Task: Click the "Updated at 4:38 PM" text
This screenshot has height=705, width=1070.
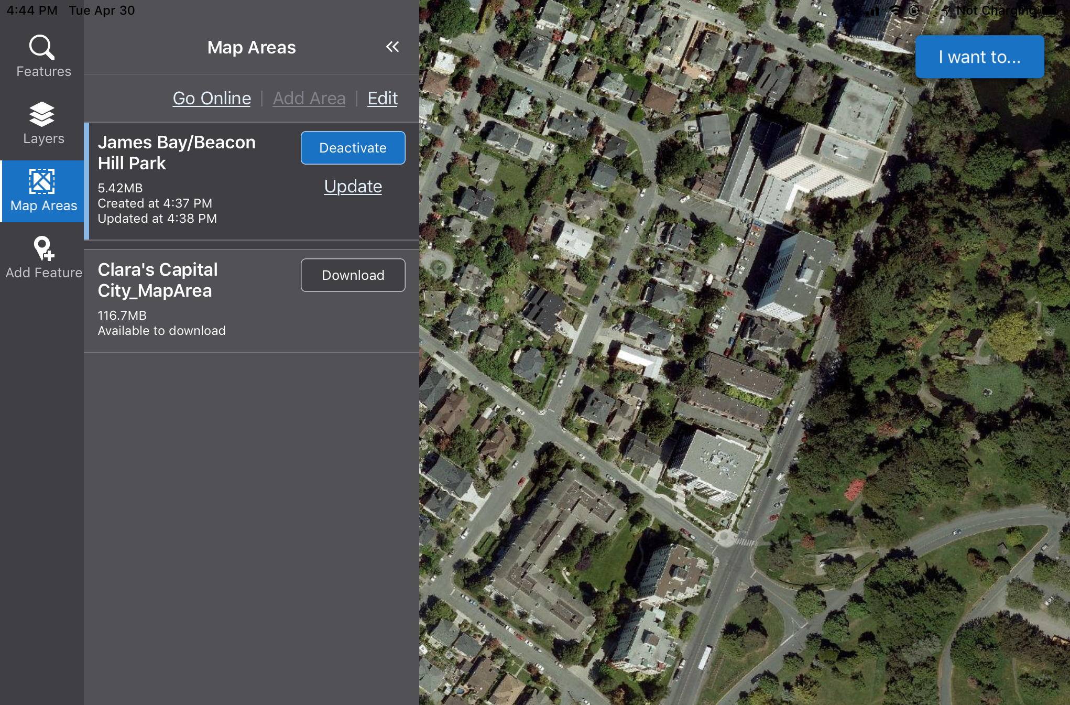Action: coord(157,218)
